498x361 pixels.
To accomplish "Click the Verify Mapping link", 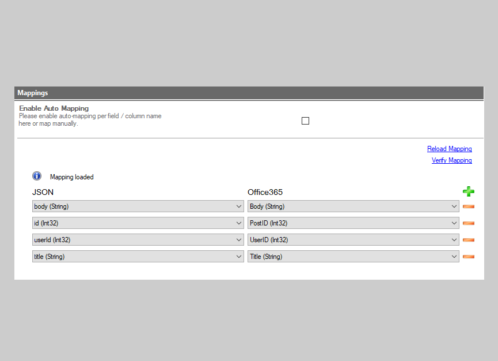I will tap(451, 160).
